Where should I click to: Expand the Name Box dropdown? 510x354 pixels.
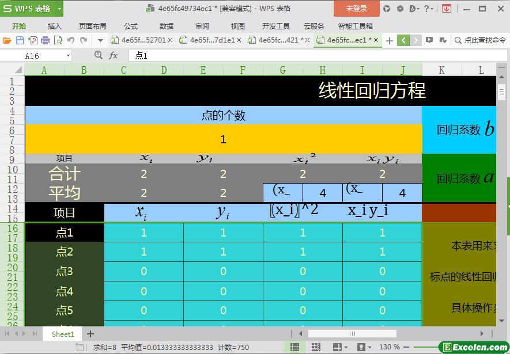click(x=68, y=55)
